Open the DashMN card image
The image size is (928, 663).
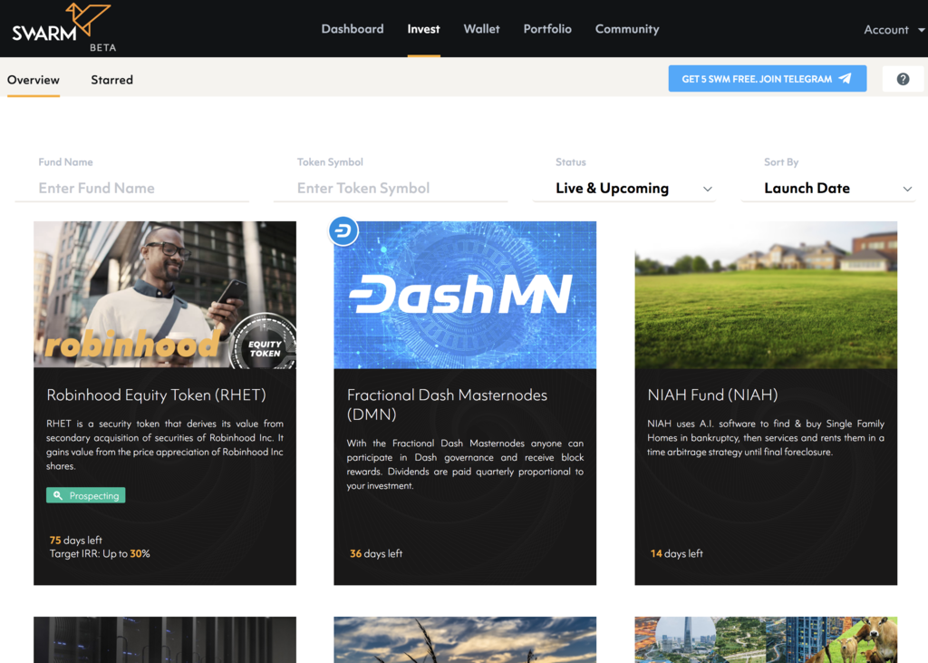(465, 295)
